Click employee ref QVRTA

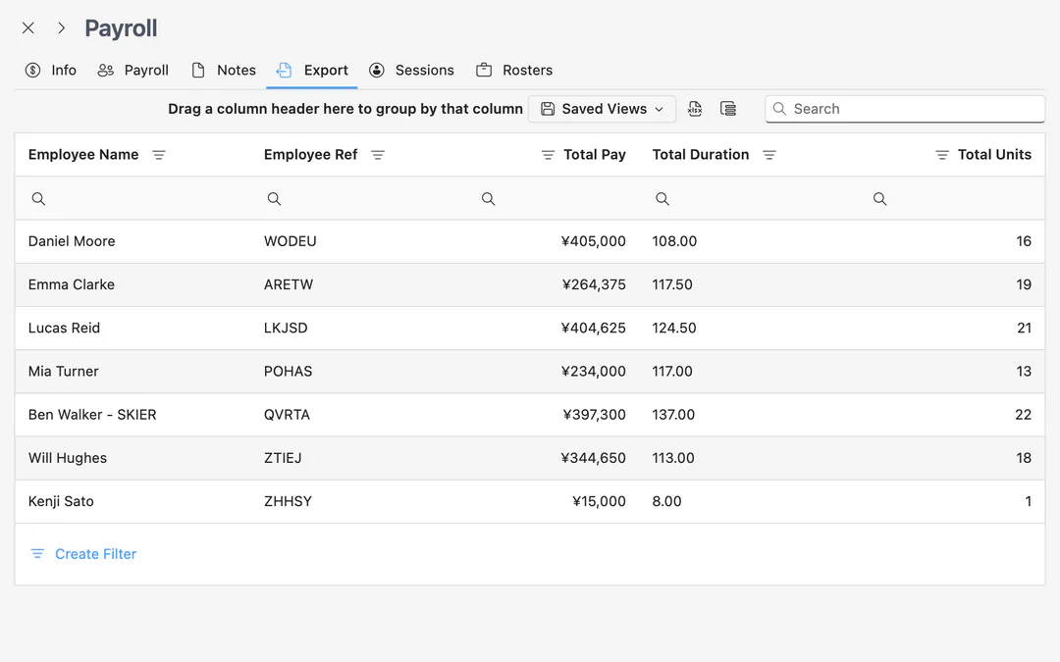[287, 415]
